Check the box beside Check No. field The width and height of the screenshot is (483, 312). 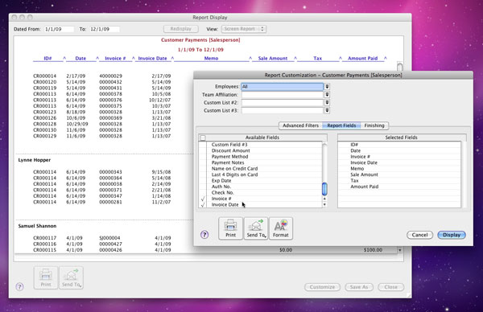click(x=203, y=193)
